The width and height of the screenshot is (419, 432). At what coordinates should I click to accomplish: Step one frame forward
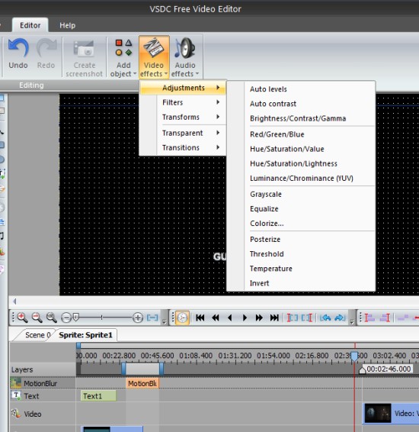[x=245, y=318]
